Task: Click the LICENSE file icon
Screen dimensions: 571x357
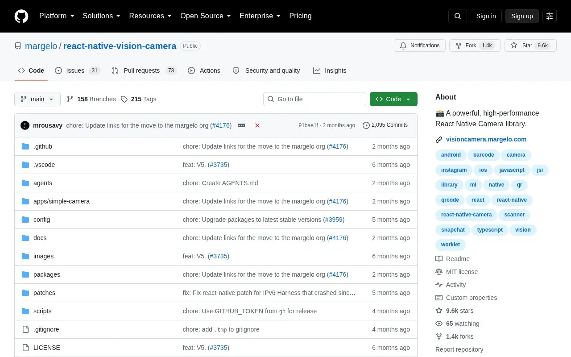Action: tap(25, 348)
